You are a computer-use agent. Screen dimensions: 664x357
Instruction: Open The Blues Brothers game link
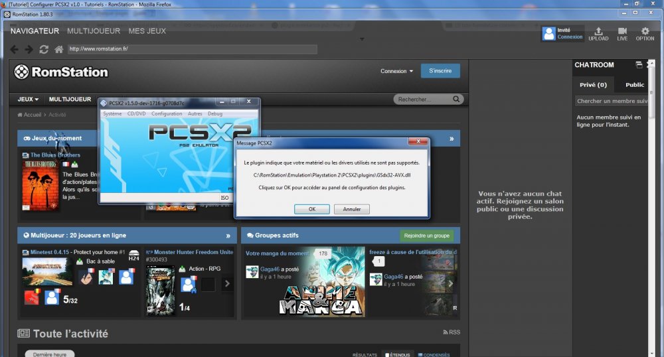pos(55,155)
